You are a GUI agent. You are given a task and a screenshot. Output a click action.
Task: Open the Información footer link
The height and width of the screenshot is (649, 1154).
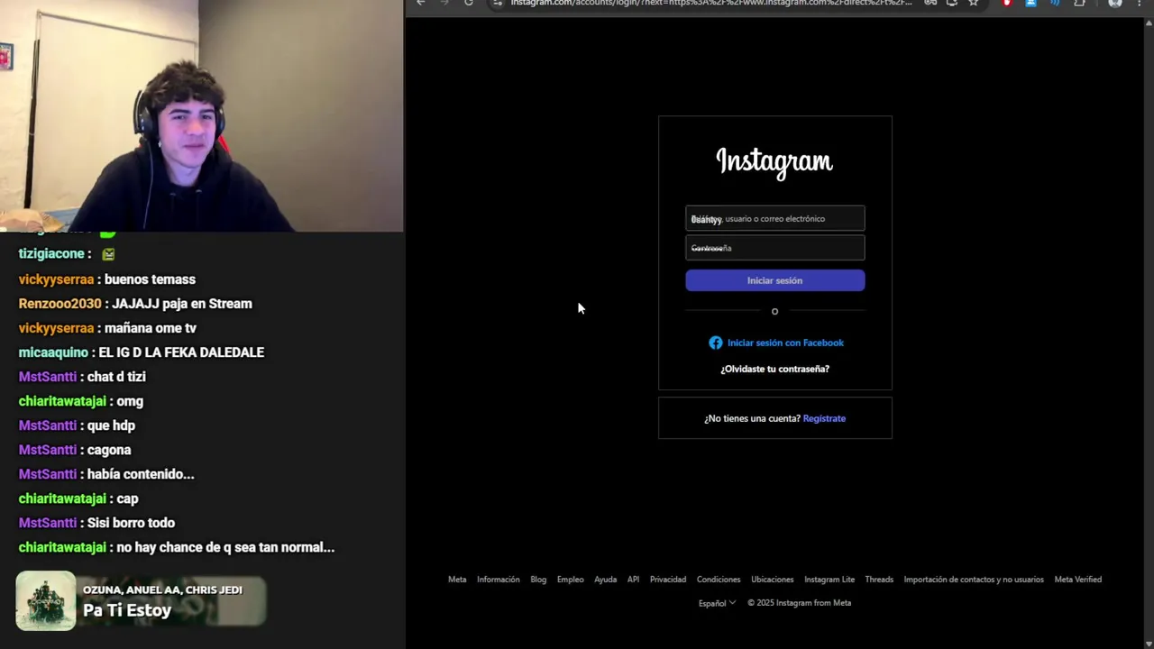[499, 580]
